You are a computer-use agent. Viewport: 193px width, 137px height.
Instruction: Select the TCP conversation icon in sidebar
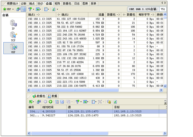coord(13,36)
